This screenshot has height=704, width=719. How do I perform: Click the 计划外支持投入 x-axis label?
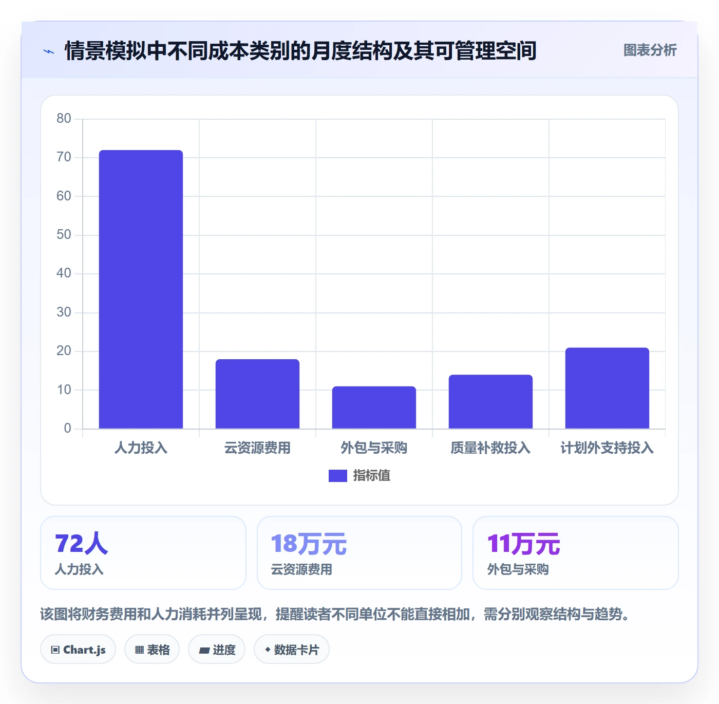[607, 448]
